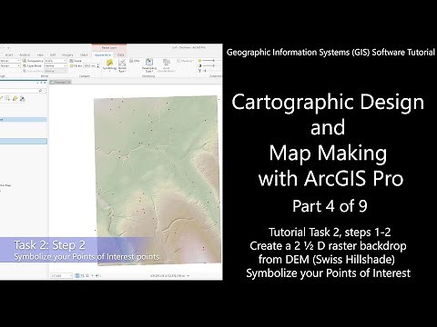Switch to the Imagery ribbon tab
437x327 pixels.
click(67, 54)
